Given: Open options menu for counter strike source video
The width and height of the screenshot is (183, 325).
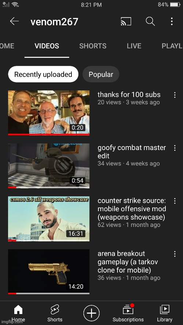Looking at the screenshot, I should pyautogui.click(x=175, y=201).
